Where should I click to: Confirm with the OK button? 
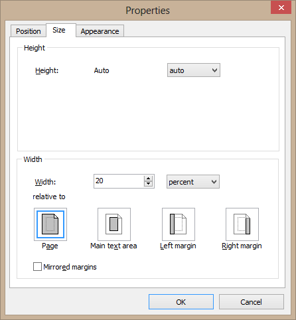(x=181, y=302)
